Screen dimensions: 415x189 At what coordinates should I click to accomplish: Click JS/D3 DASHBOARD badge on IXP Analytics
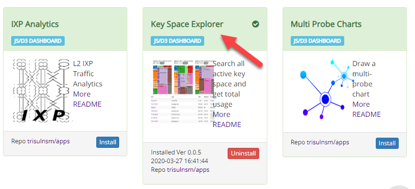coord(38,41)
